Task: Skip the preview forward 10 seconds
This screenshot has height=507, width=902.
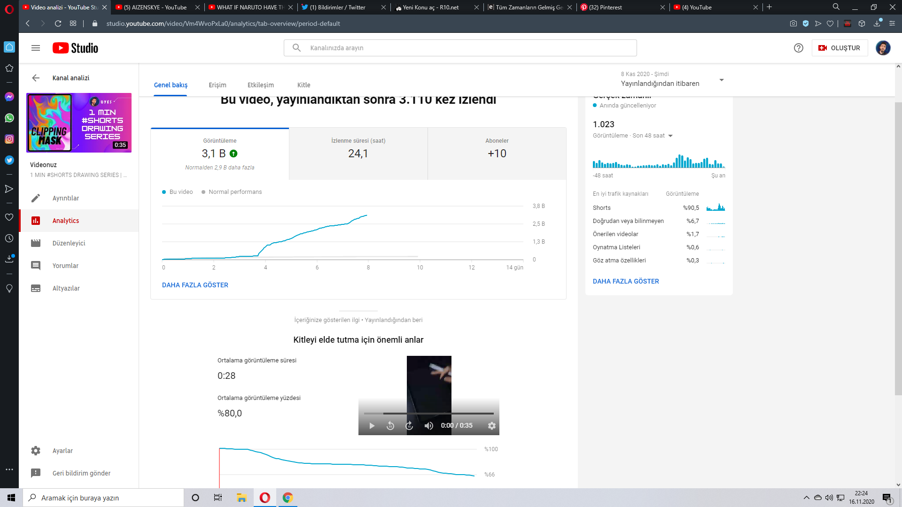Action: point(409,426)
